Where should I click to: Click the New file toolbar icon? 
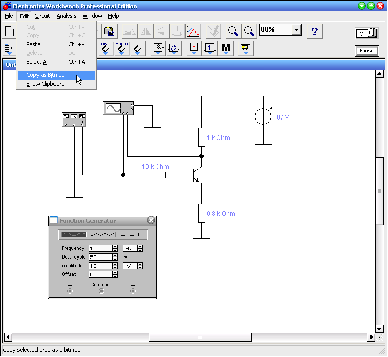(x=10, y=31)
